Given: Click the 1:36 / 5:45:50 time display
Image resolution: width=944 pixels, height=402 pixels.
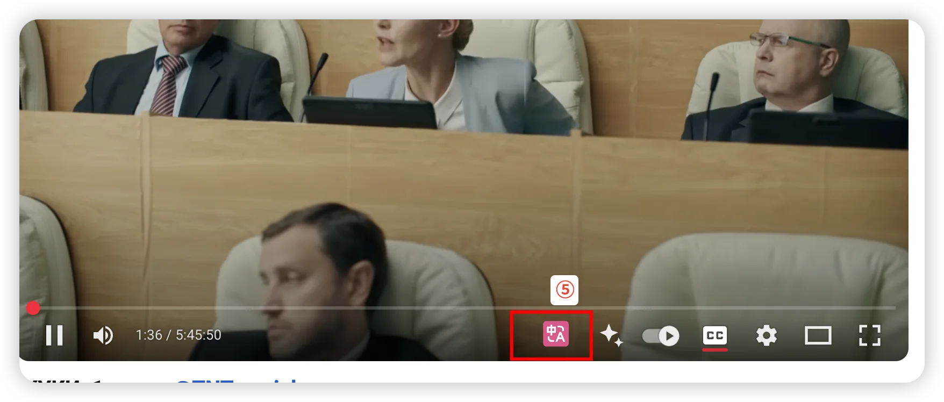Looking at the screenshot, I should (x=178, y=335).
